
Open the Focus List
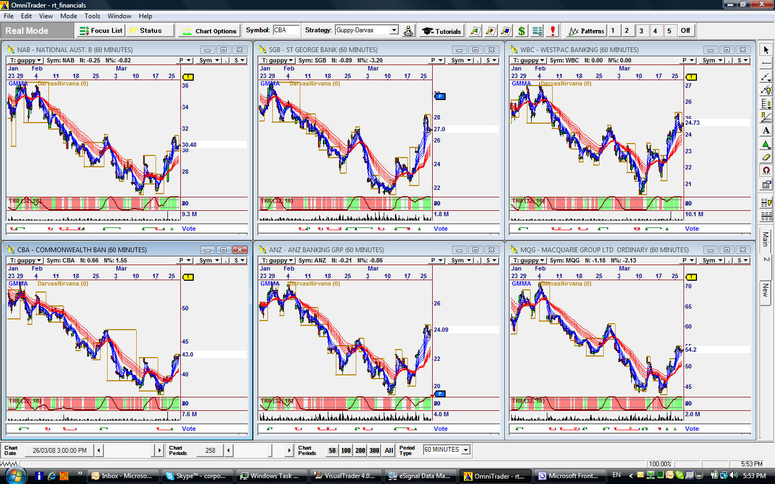tap(101, 31)
